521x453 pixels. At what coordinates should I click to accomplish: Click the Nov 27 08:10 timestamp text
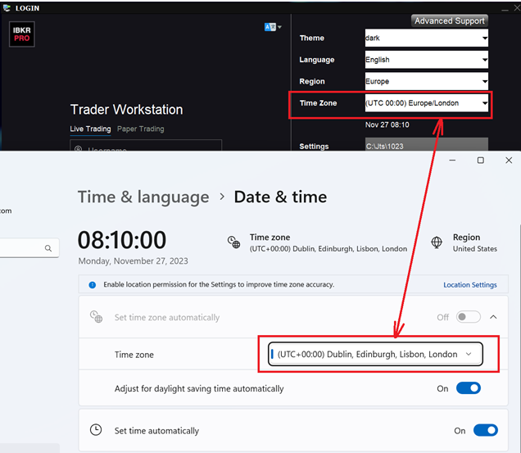387,125
